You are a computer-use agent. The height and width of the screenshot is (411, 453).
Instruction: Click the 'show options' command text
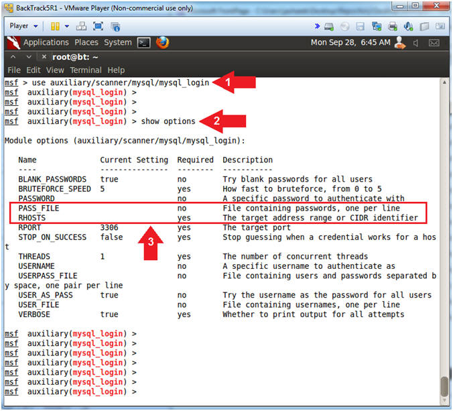168,121
